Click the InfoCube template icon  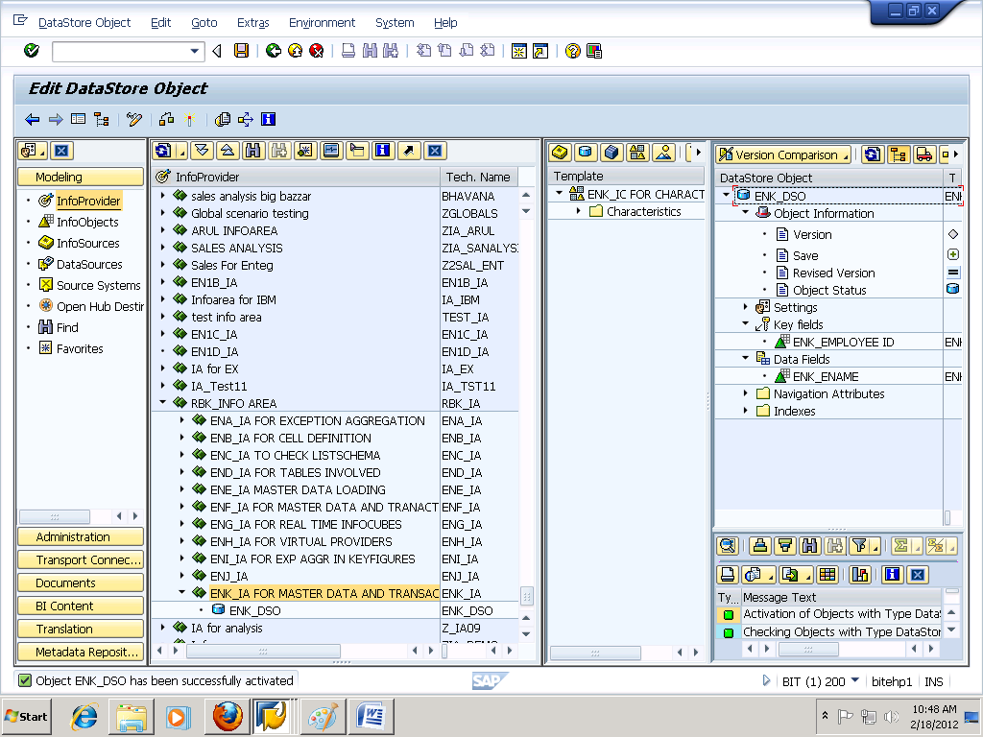pos(560,153)
